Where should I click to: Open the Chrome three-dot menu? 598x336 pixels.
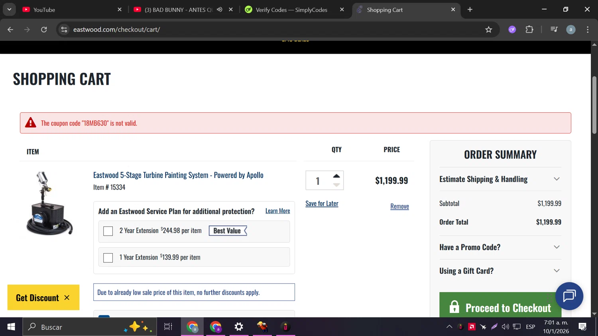coord(588,29)
